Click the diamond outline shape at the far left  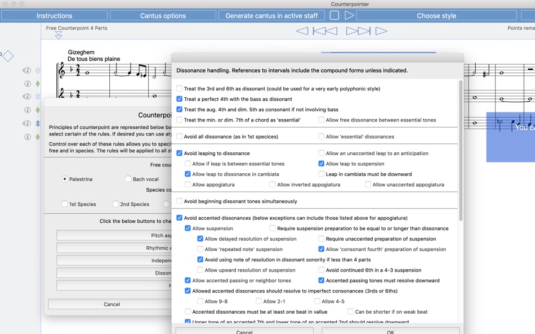point(7,56)
